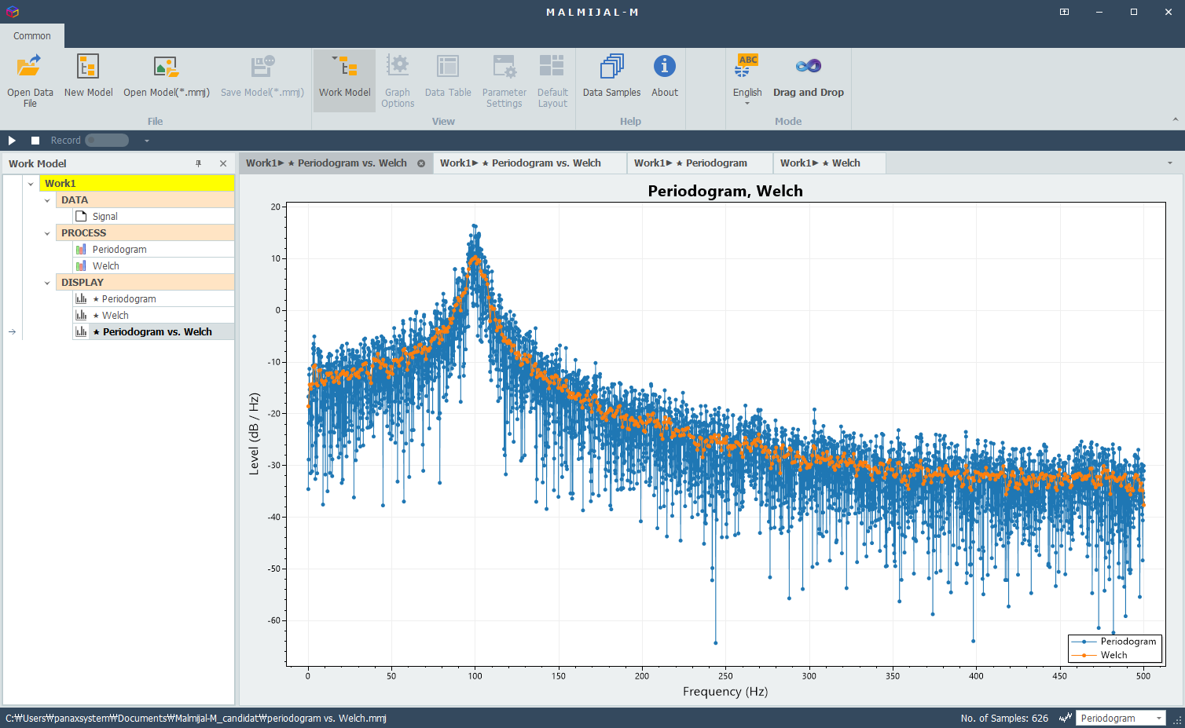Pin the Work Model panel

click(200, 163)
